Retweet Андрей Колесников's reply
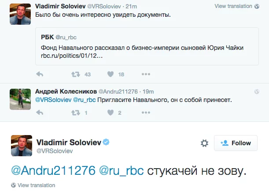This screenshot has height=192, width=269. [75, 113]
